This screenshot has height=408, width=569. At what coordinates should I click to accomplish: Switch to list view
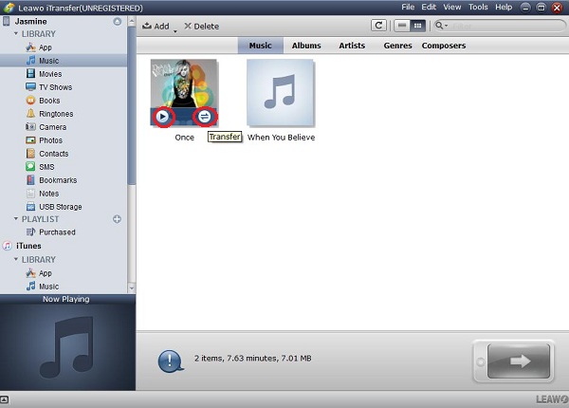402,26
